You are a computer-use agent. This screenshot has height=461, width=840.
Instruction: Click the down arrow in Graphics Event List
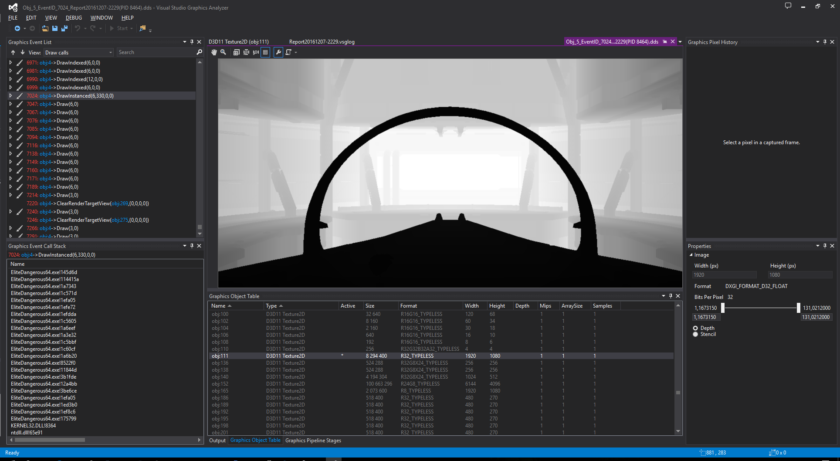click(22, 52)
